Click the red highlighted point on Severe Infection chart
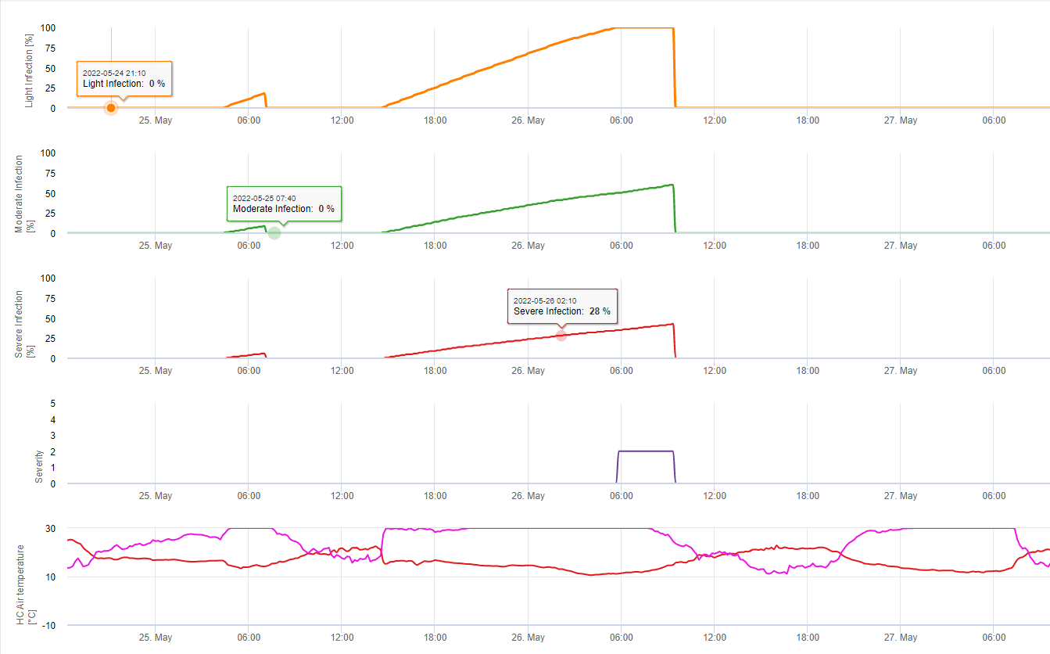 [x=561, y=336]
